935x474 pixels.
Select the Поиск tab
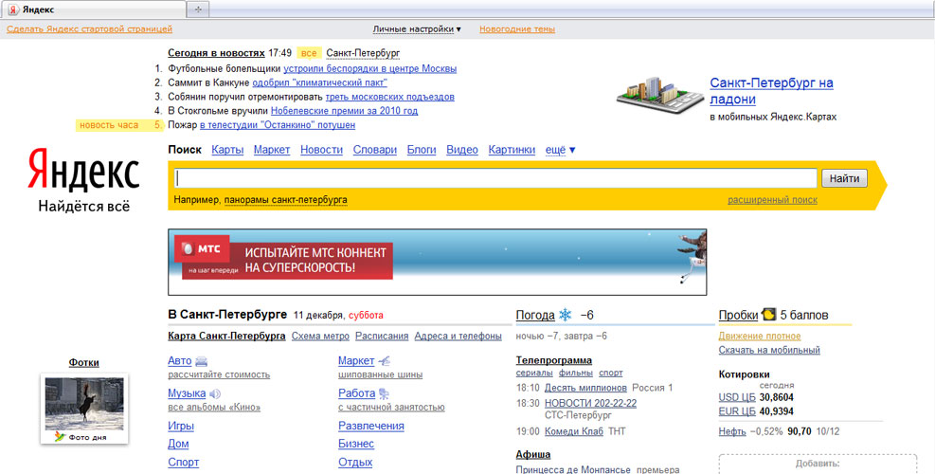pos(185,150)
